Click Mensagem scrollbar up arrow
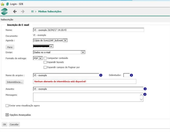The image size is (170, 132). click(x=141, y=95)
